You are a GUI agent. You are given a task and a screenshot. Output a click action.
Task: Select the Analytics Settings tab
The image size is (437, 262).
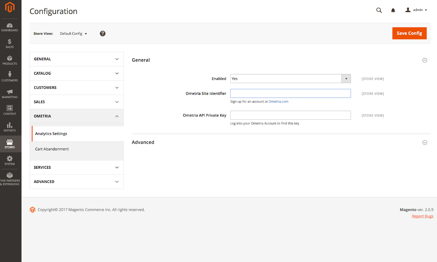(x=78, y=134)
